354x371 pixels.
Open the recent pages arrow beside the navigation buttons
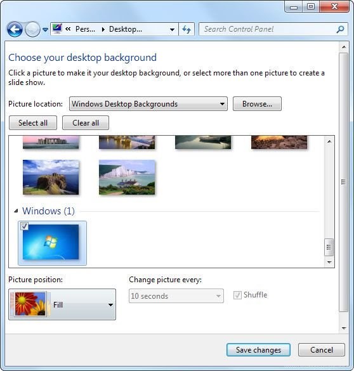pos(45,30)
